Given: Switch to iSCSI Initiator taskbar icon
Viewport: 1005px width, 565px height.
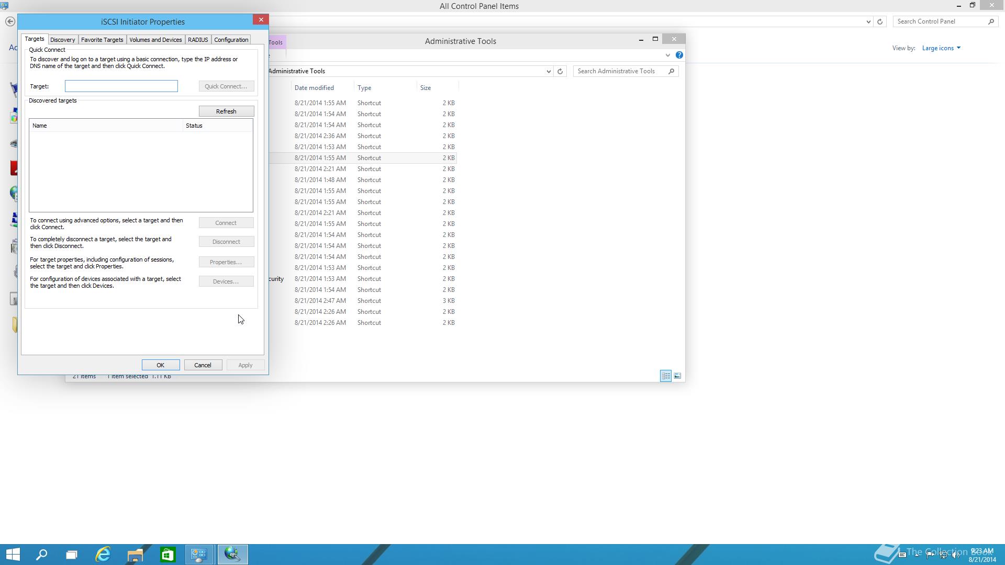Looking at the screenshot, I should (232, 555).
